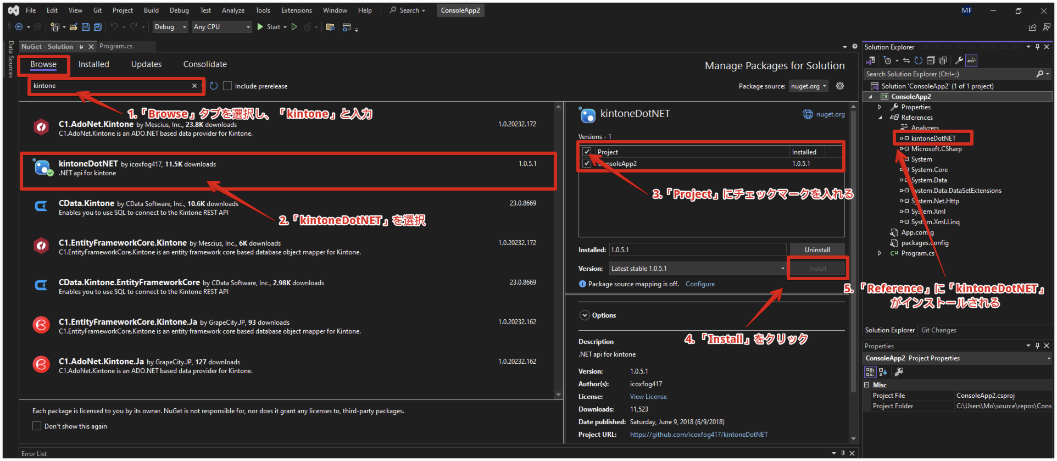Open the Extensions menu
This screenshot has width=1057, height=461.
296,10
